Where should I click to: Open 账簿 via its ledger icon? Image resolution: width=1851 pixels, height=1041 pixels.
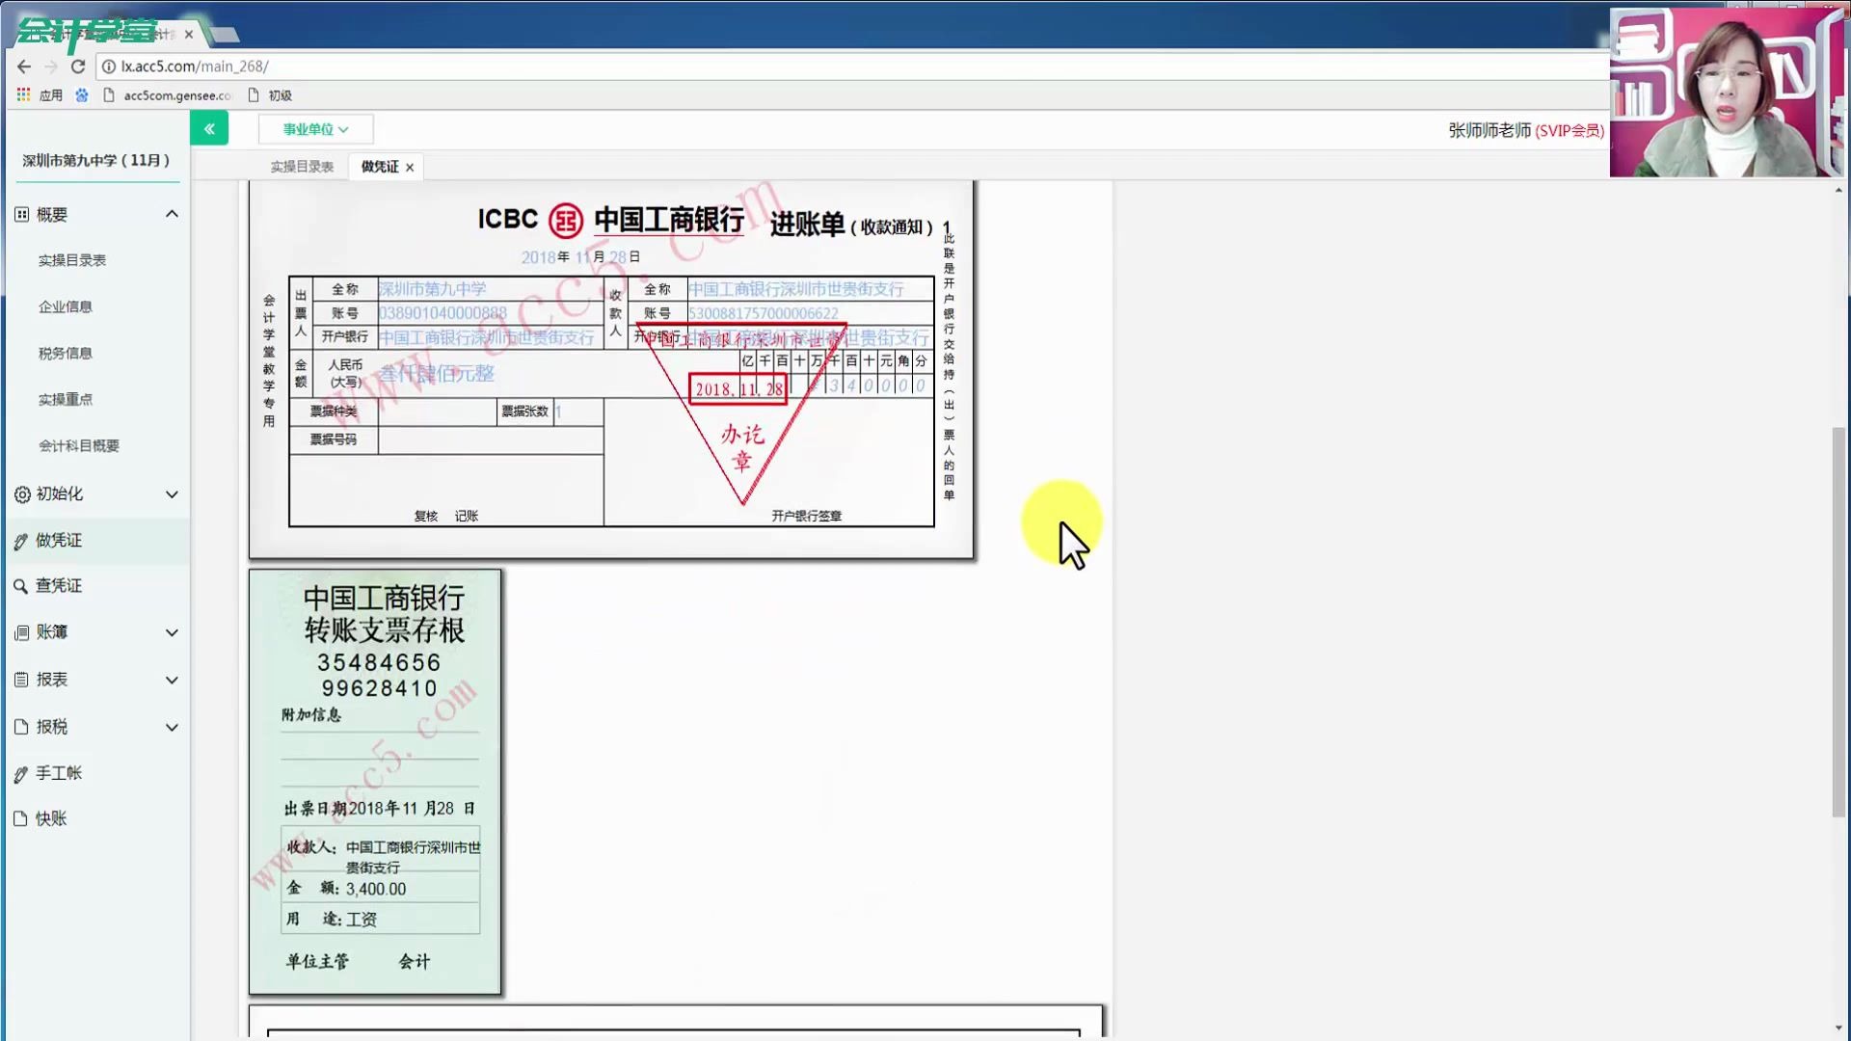tap(20, 632)
